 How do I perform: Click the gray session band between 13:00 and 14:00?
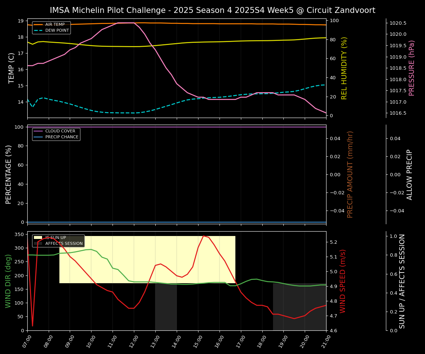click(x=166, y=307)
